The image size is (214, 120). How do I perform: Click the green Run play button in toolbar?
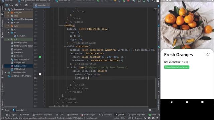98,1
